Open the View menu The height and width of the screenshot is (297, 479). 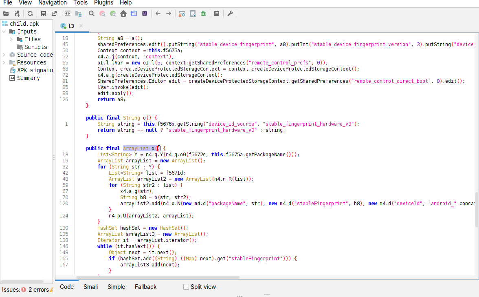[x=25, y=3]
